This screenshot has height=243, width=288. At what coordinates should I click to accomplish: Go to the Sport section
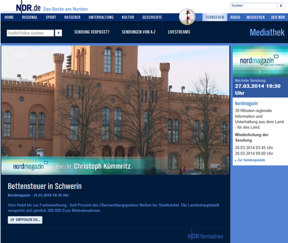(x=51, y=17)
